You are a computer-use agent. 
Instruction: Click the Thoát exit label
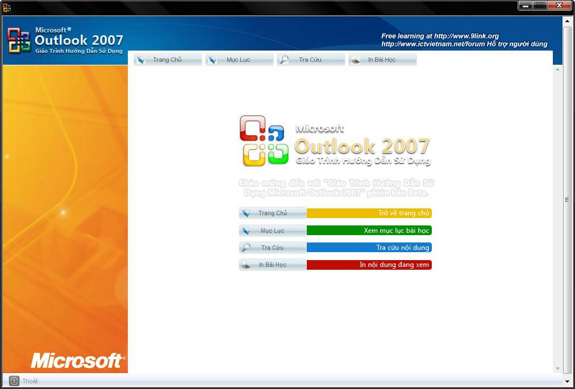click(30, 381)
